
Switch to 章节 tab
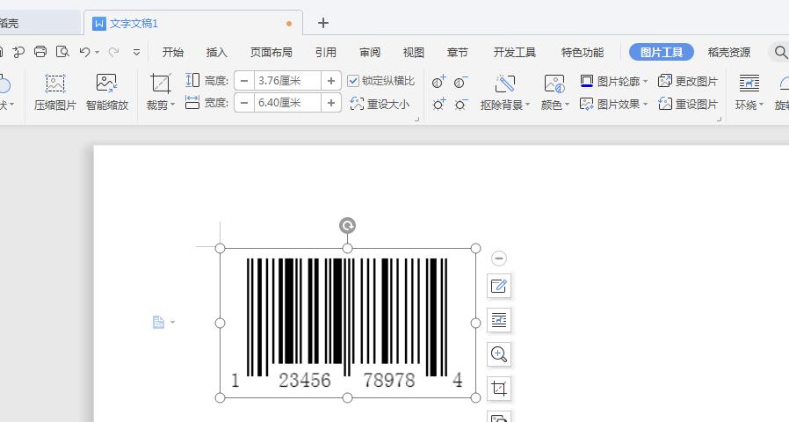click(x=457, y=52)
